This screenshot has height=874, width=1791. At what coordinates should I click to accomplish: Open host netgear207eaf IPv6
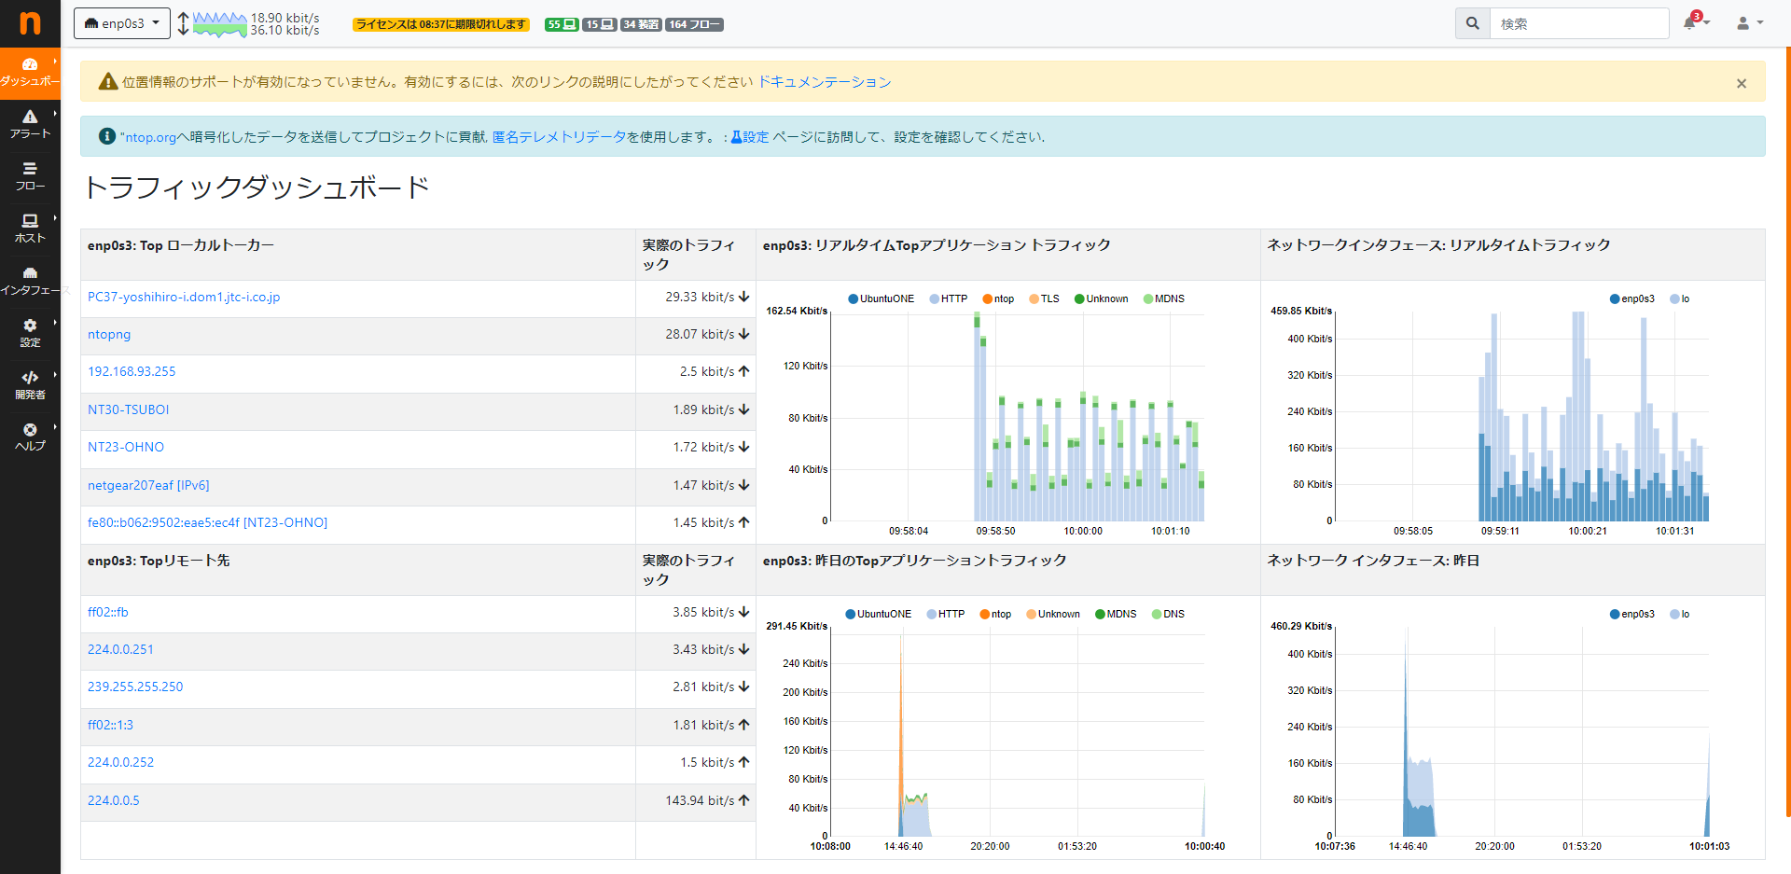click(148, 485)
